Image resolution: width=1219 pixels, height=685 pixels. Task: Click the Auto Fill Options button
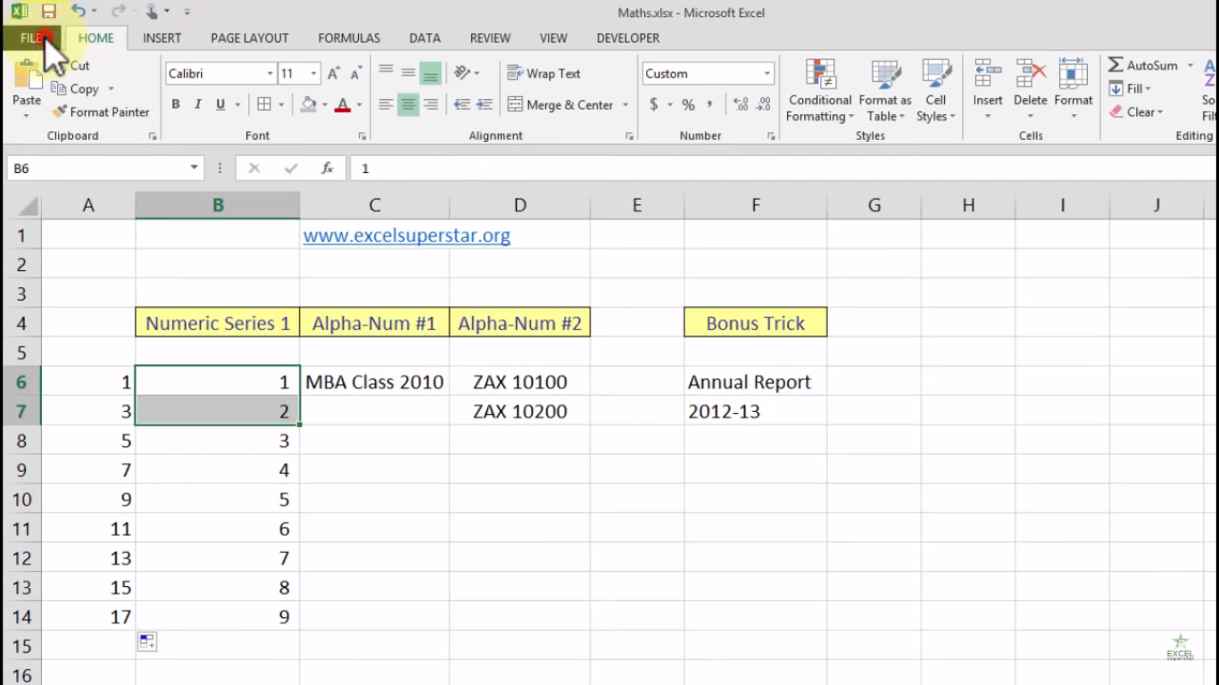[x=147, y=641]
